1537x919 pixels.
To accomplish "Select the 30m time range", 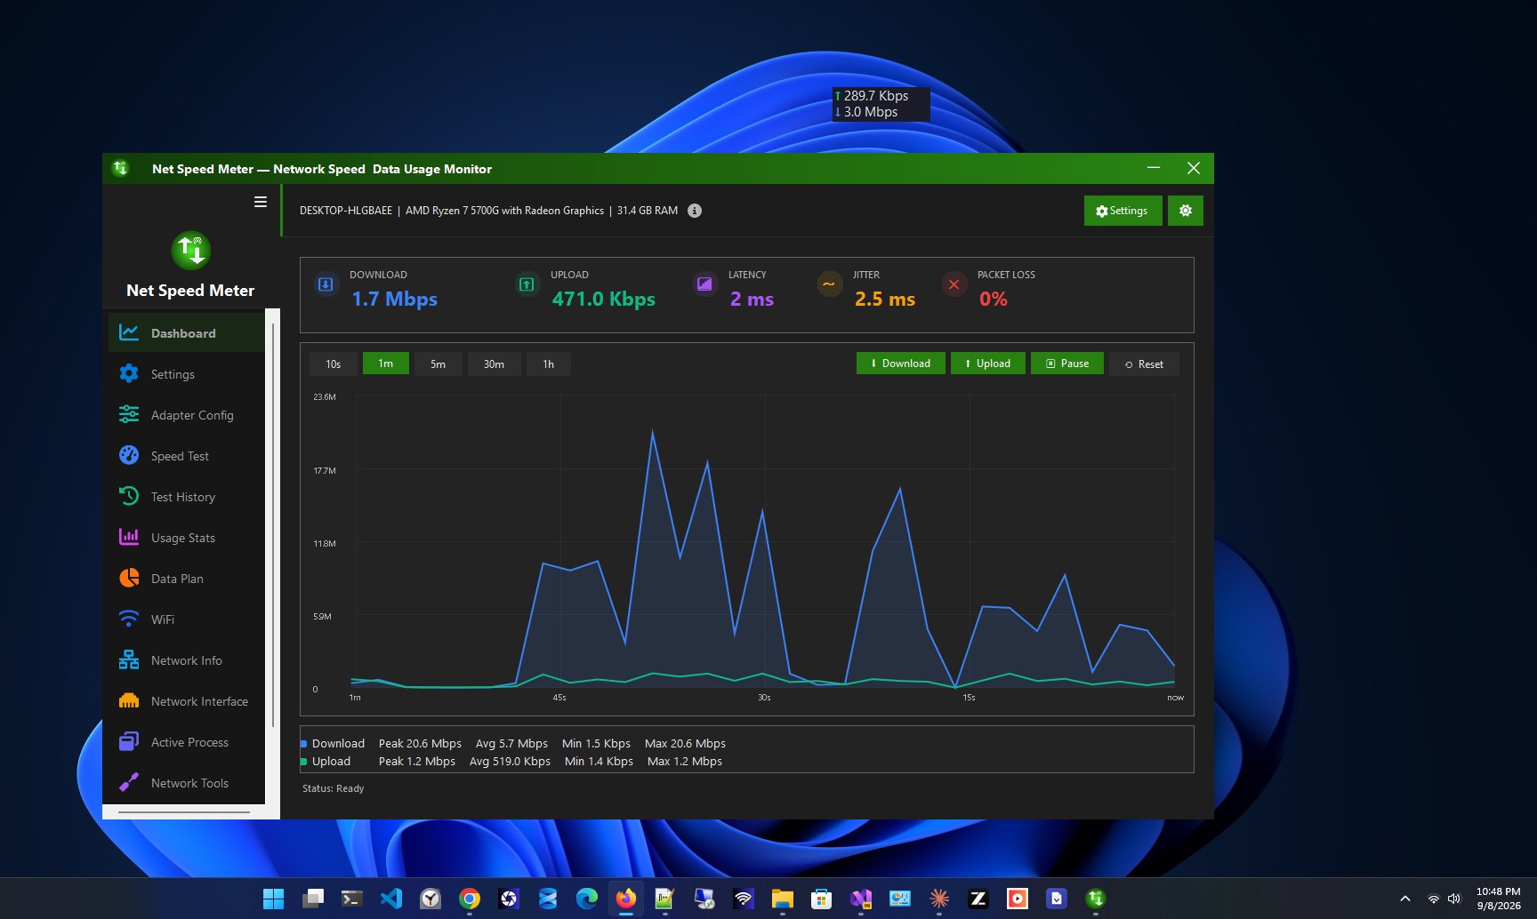I will (494, 364).
